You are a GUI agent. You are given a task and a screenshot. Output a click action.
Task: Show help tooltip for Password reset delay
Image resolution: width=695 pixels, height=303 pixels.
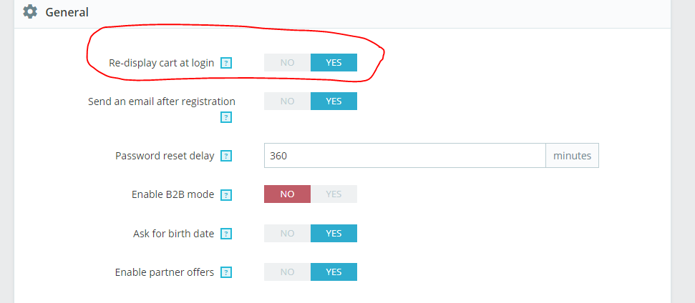click(x=226, y=156)
